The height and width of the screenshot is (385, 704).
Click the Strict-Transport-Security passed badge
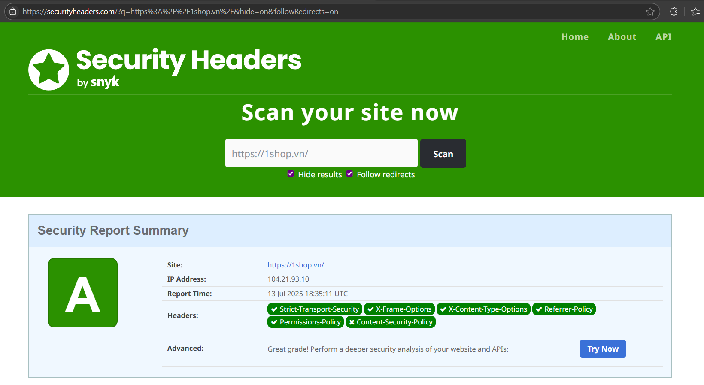click(315, 309)
